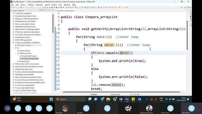Close the Compare_arrayList.java editor tab

point(75,10)
